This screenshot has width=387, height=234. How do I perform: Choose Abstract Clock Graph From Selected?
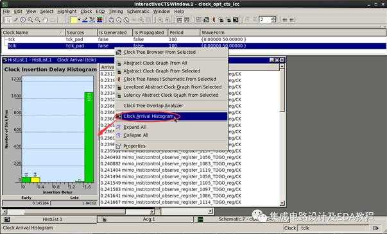[171, 71]
